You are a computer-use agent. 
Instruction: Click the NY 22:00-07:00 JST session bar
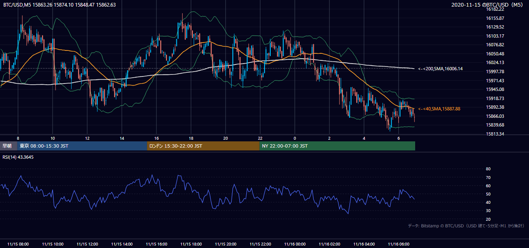tap(337, 146)
